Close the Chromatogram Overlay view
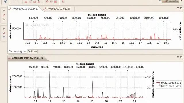The width and height of the screenshot is (184, 103). point(42,58)
